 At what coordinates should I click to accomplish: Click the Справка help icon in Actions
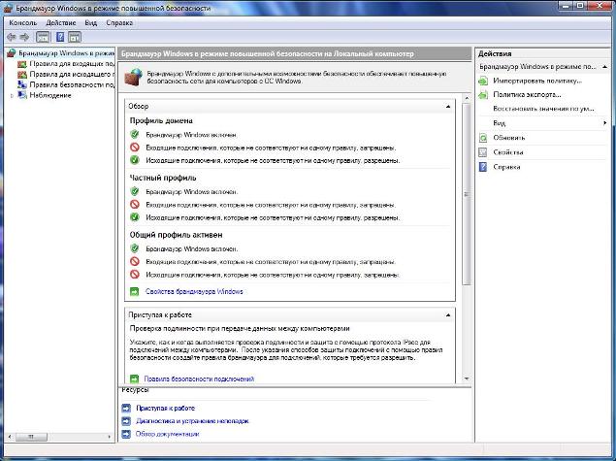coord(483,167)
